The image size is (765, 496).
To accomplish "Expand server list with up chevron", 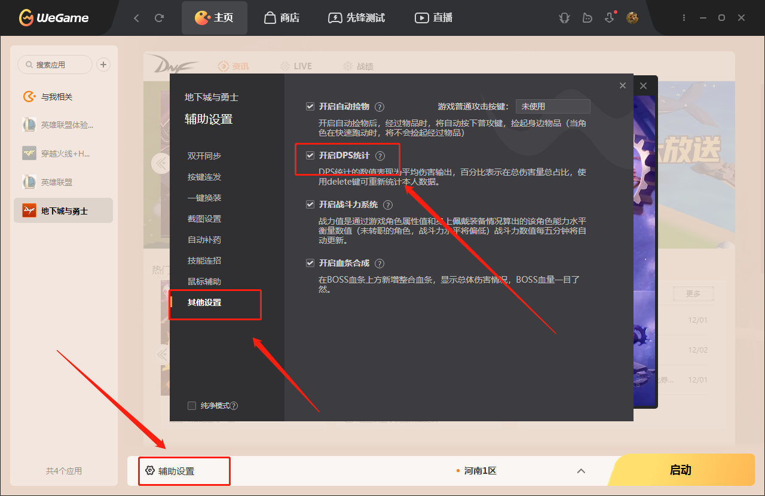I will tap(581, 471).
